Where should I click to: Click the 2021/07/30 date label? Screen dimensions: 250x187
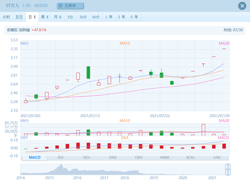pos(219,116)
